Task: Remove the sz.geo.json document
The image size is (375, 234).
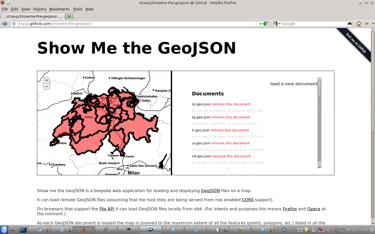Action: (231, 104)
